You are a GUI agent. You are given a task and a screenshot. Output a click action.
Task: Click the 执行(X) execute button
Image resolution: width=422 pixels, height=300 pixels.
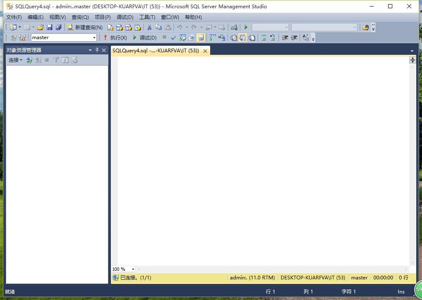[x=115, y=37]
